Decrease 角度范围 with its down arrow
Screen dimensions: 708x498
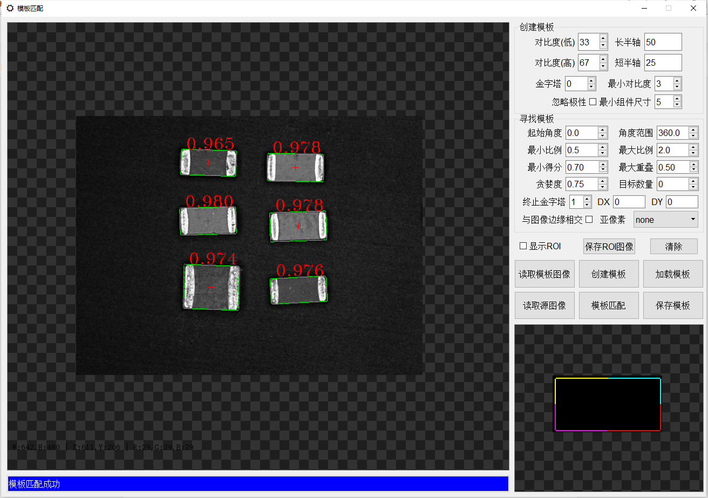coord(693,136)
